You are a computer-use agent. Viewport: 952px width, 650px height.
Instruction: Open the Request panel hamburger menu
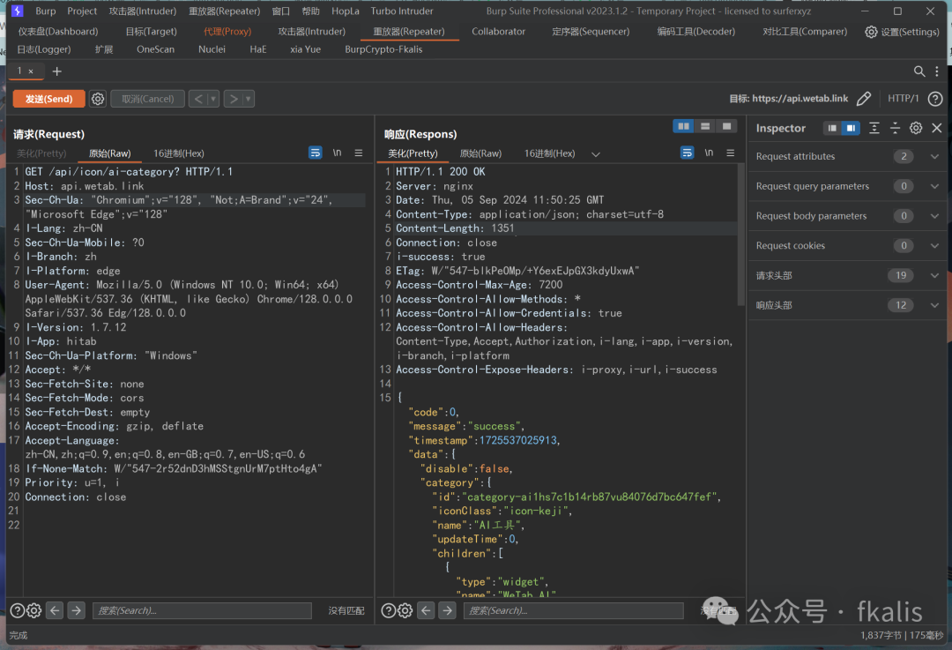pos(359,153)
